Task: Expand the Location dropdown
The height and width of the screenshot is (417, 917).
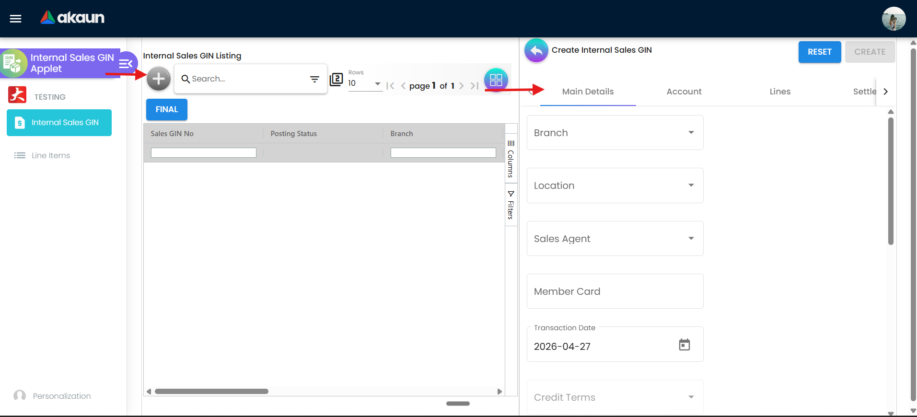Action: point(615,185)
